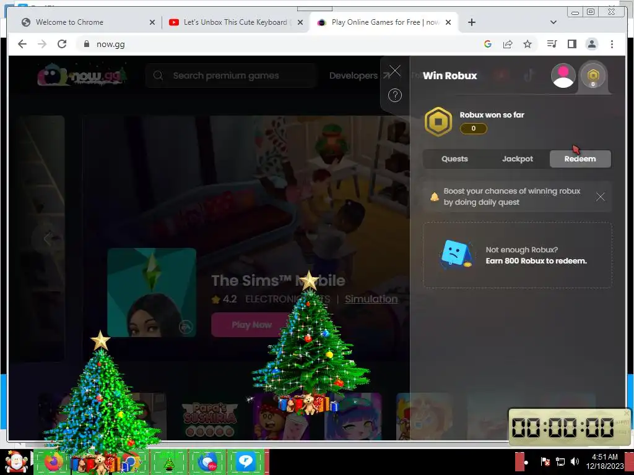Open The Sims Mobile game thumbnail
Viewport: 634px width, 475px height.
click(x=152, y=292)
